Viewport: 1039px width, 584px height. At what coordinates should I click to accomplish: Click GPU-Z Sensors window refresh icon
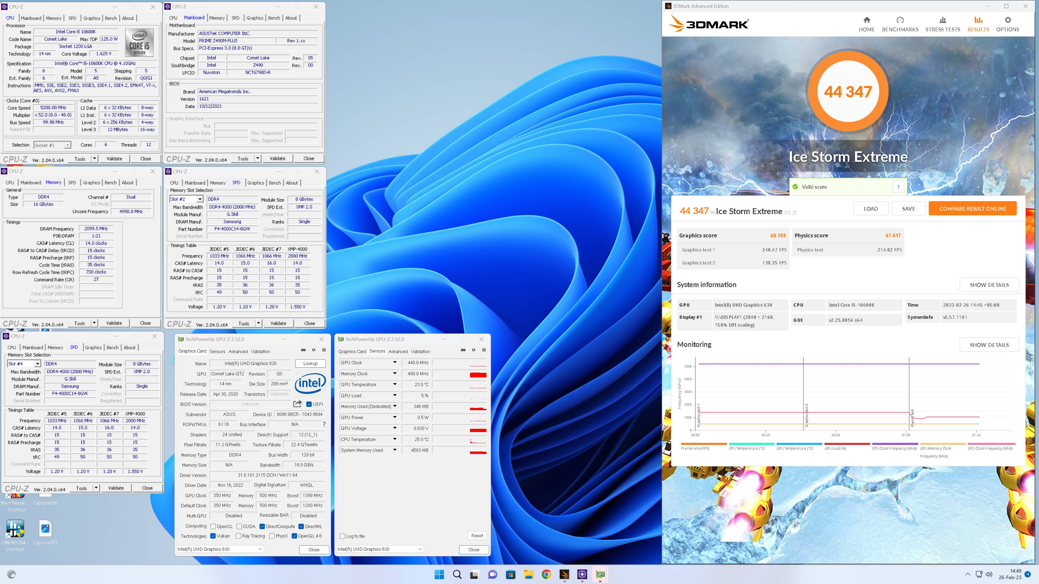click(474, 350)
